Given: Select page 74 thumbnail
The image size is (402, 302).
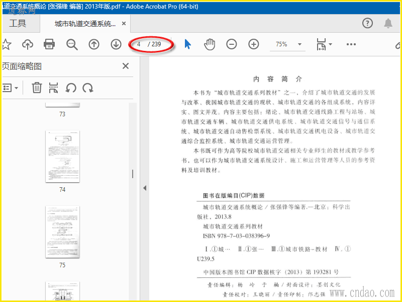Looking at the screenshot, I should 62,156.
